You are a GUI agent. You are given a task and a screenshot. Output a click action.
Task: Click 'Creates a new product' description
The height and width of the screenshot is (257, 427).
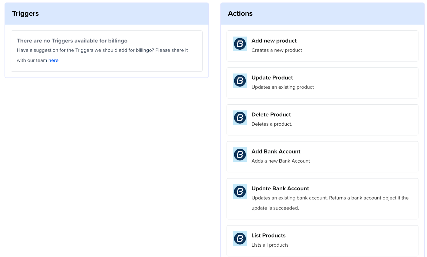(x=276, y=50)
